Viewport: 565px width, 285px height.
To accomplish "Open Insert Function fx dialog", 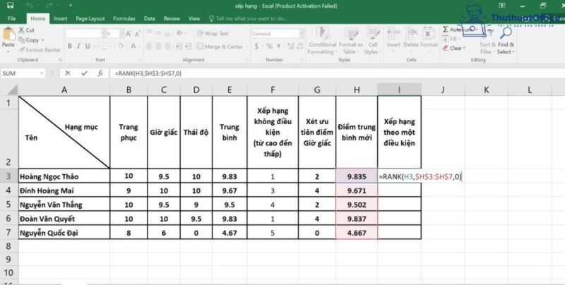I will pos(100,73).
